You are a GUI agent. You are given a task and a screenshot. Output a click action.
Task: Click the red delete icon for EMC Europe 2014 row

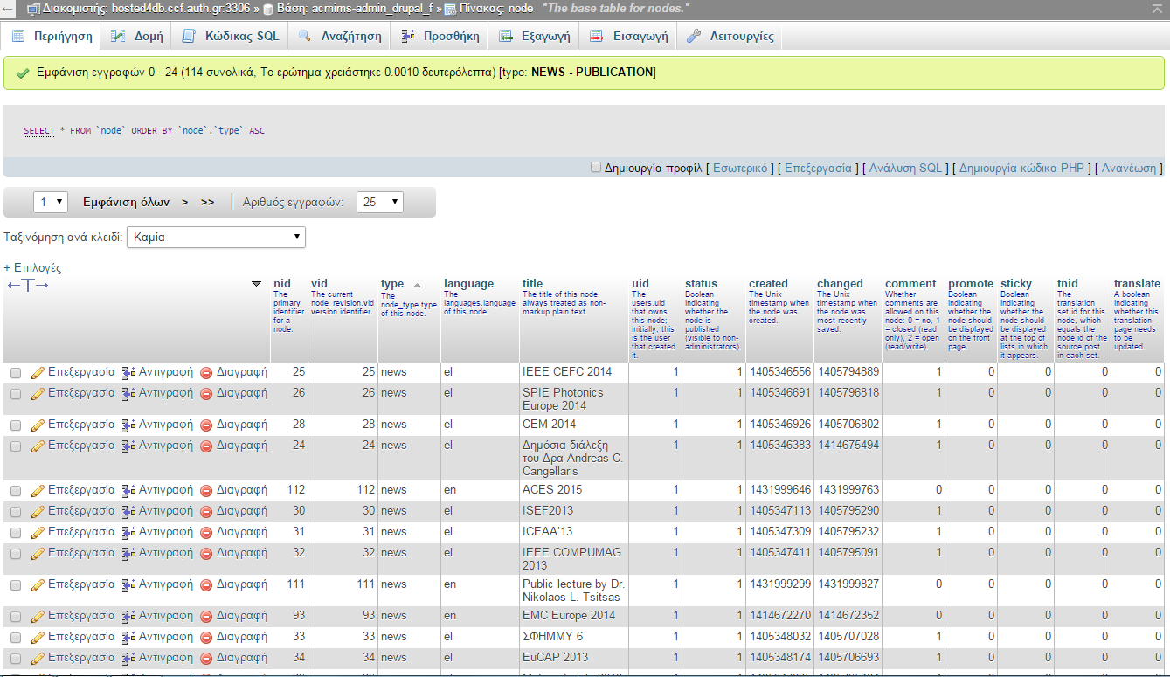(x=206, y=617)
